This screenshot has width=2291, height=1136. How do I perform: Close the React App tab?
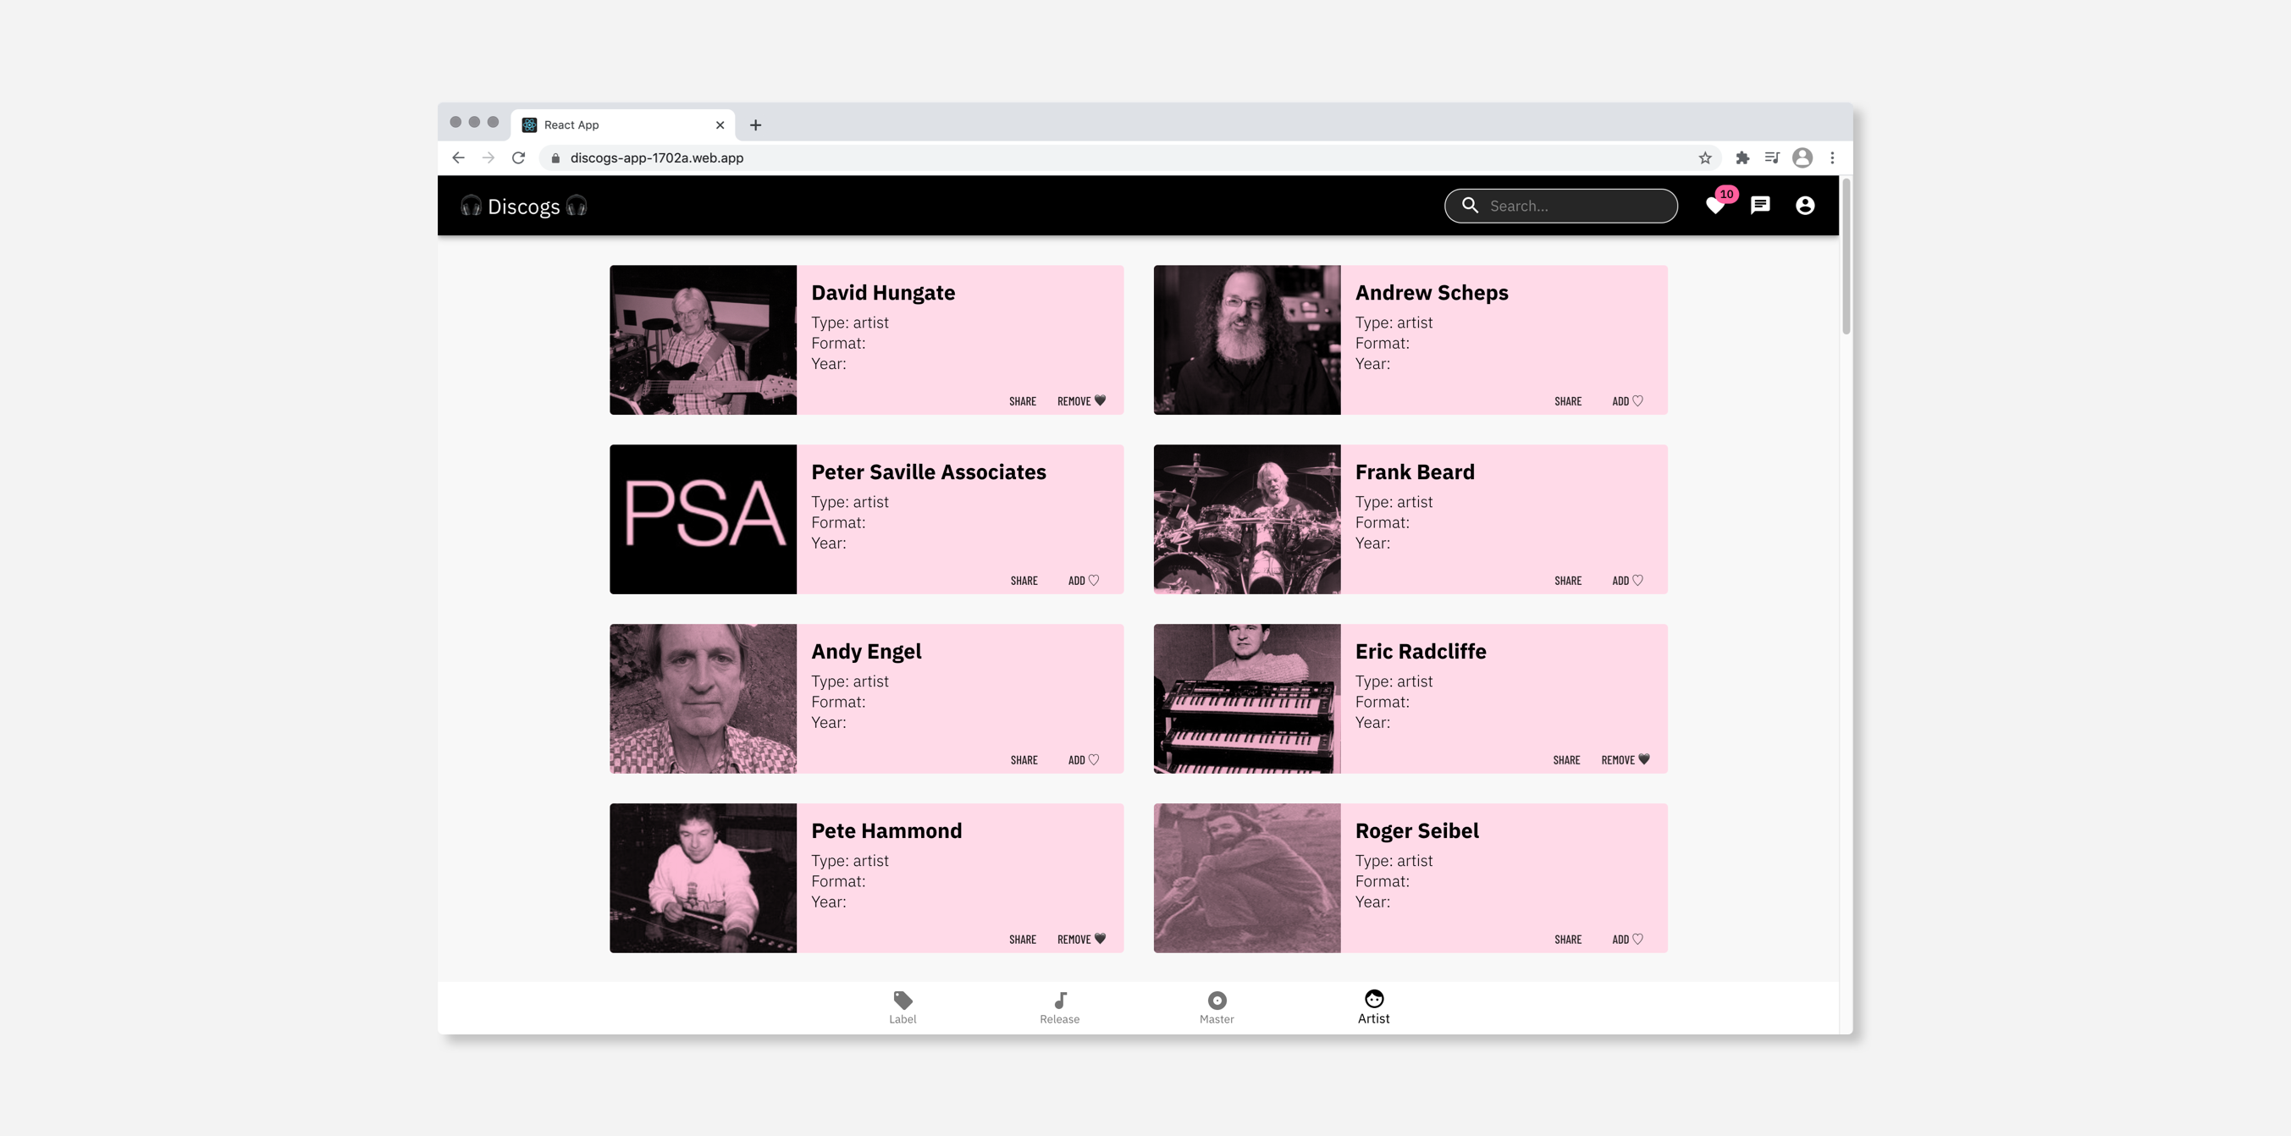pos(720,125)
